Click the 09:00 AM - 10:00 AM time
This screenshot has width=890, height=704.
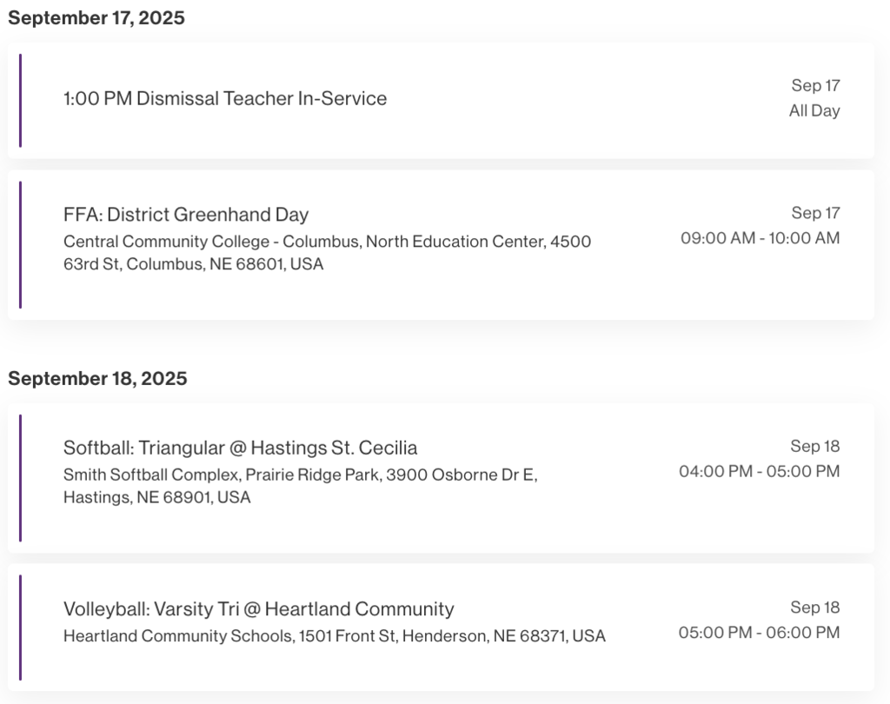760,238
